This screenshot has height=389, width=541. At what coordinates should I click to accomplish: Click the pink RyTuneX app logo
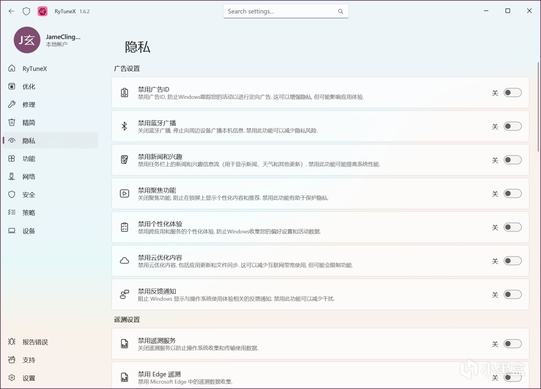[x=43, y=11]
